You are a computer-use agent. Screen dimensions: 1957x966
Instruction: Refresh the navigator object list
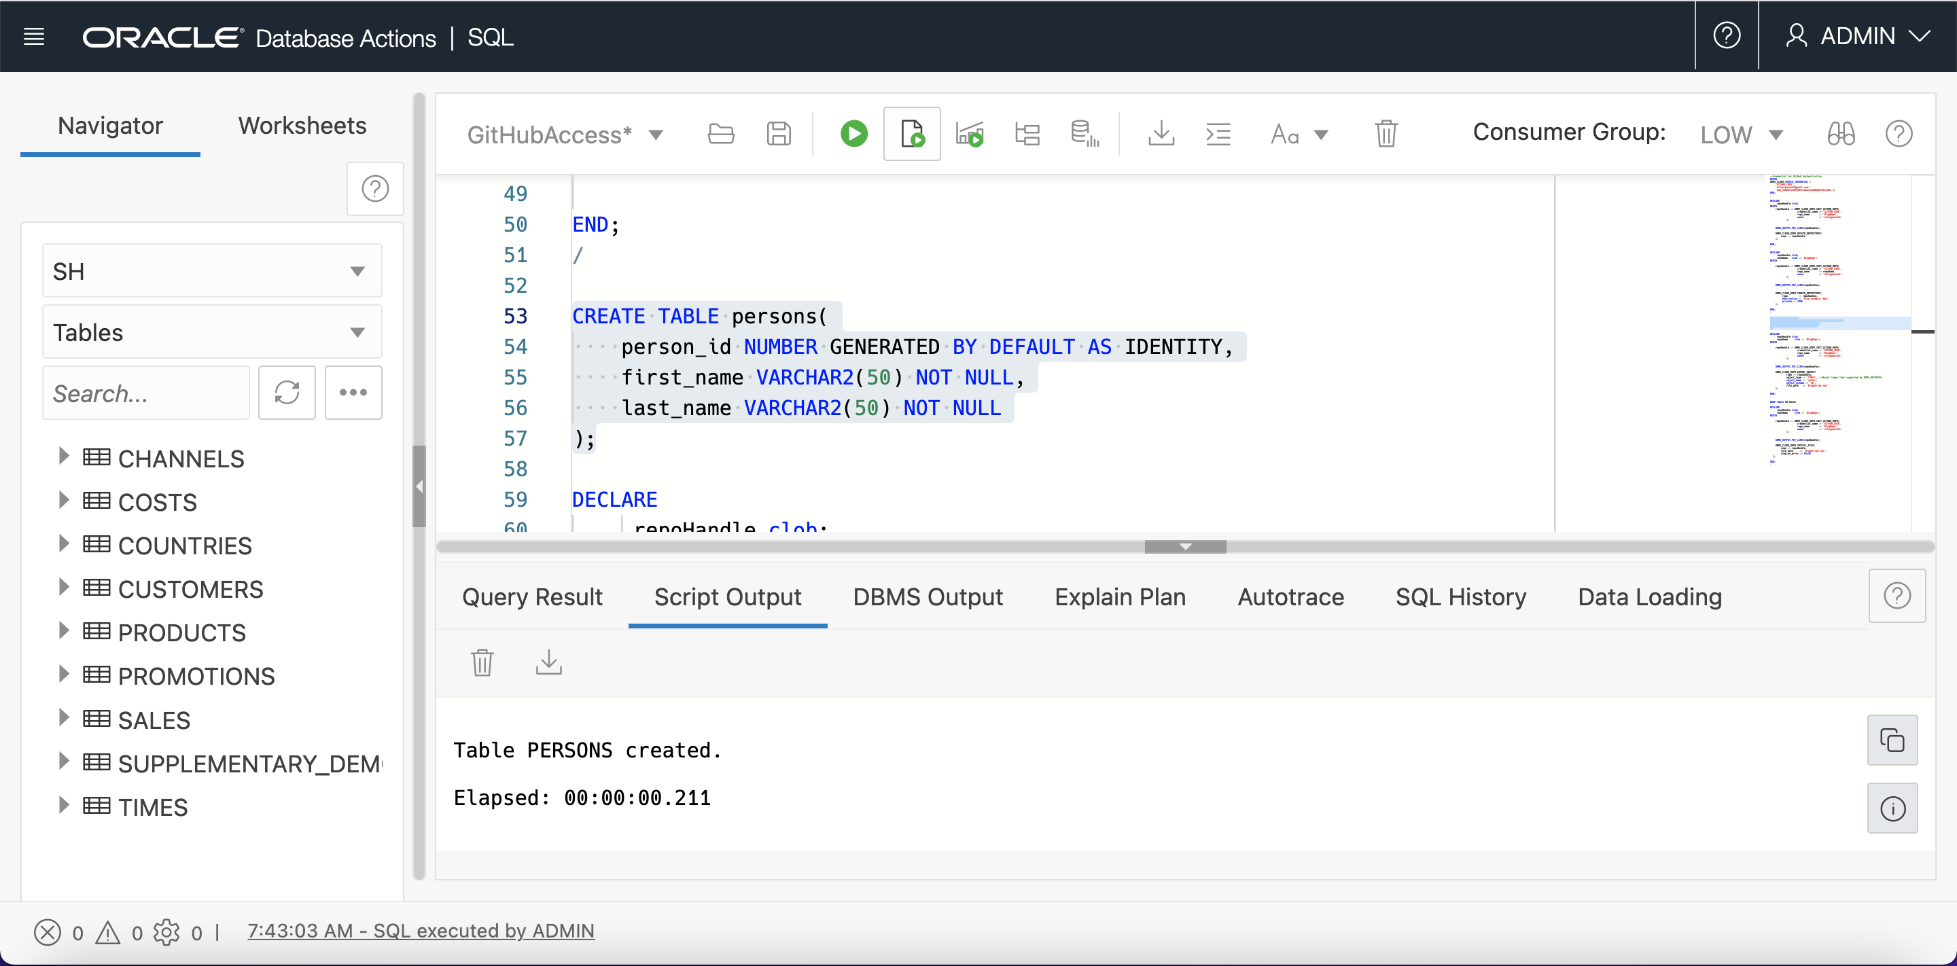(x=286, y=393)
